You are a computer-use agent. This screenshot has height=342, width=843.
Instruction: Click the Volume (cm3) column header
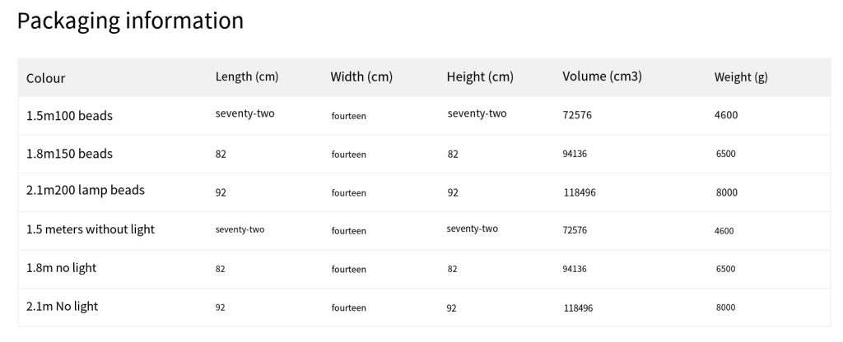(x=602, y=76)
